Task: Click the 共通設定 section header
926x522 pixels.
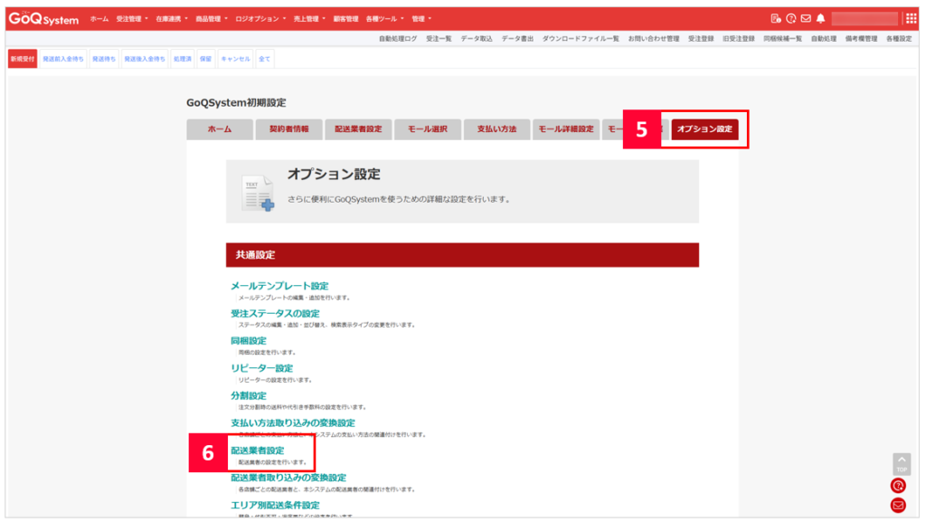Action: [462, 255]
